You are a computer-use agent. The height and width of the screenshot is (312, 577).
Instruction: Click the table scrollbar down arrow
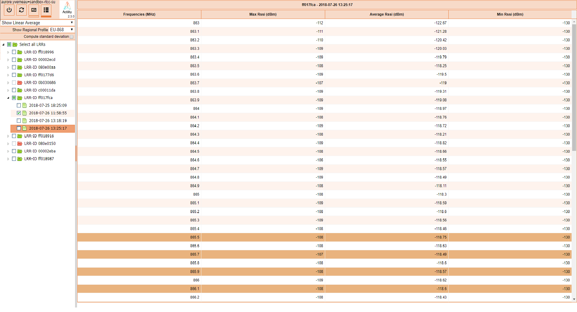pos(574,299)
